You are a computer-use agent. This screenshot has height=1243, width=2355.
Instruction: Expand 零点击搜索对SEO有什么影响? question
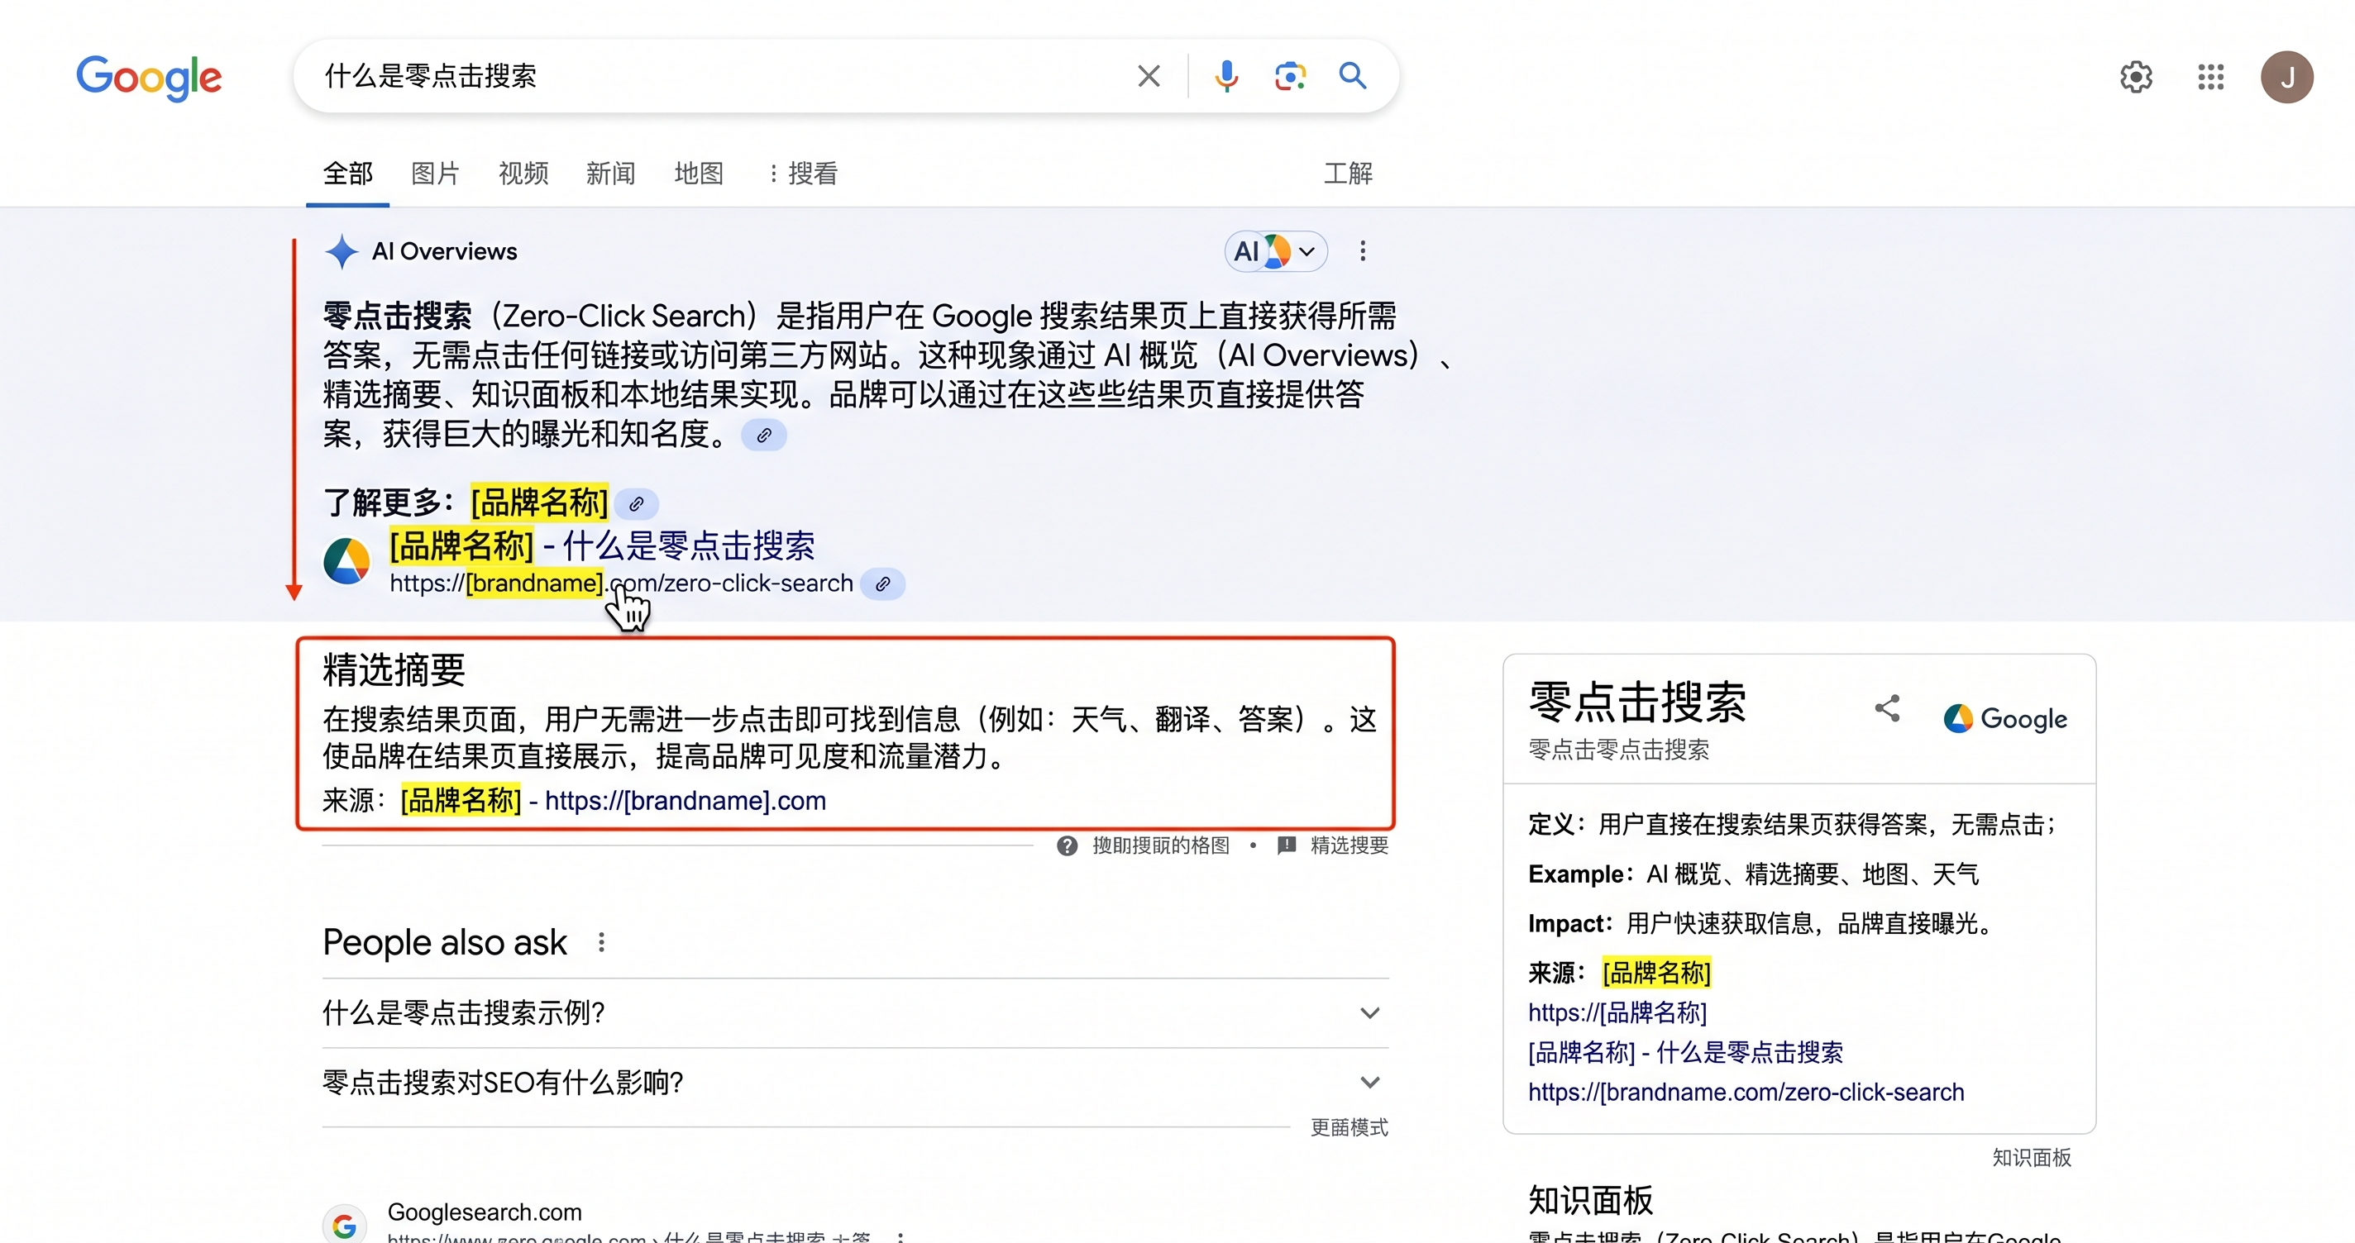pos(855,1082)
